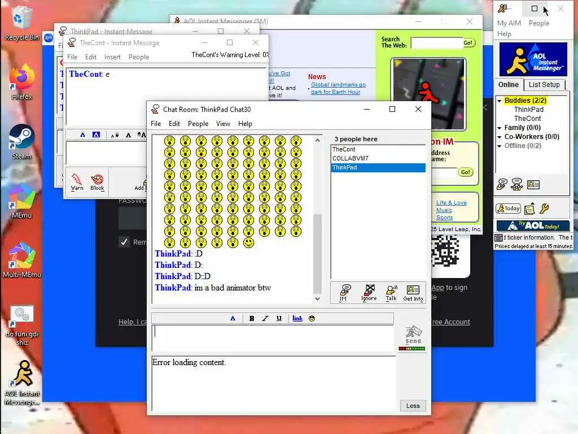This screenshot has width=578, height=434.
Task: Click Go! beside Search The Web
Action: [468, 43]
